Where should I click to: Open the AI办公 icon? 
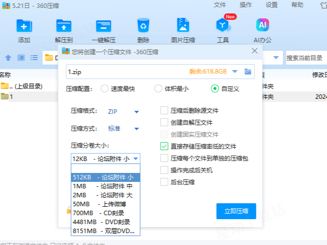tap(262, 25)
